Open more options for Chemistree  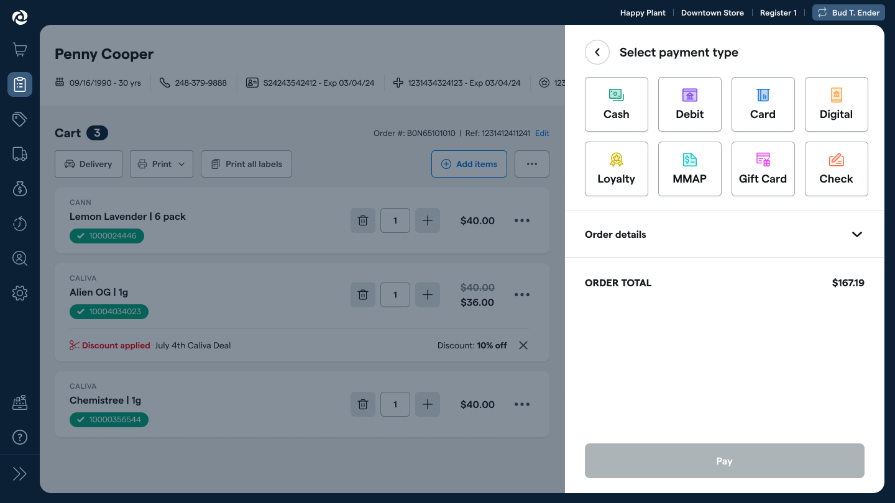point(522,404)
